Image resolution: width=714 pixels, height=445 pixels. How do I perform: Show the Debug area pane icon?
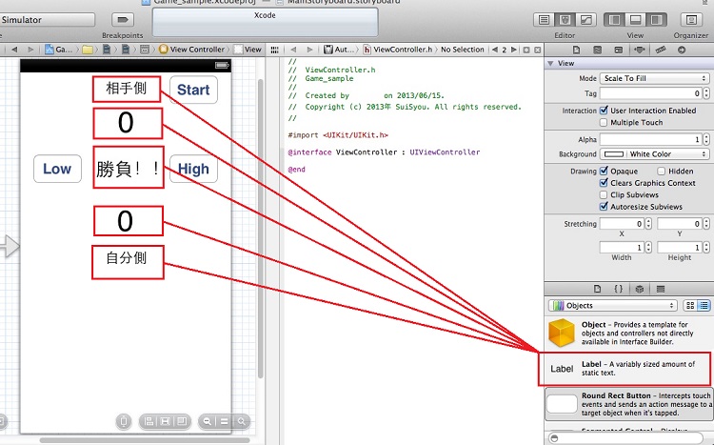pos(635,20)
